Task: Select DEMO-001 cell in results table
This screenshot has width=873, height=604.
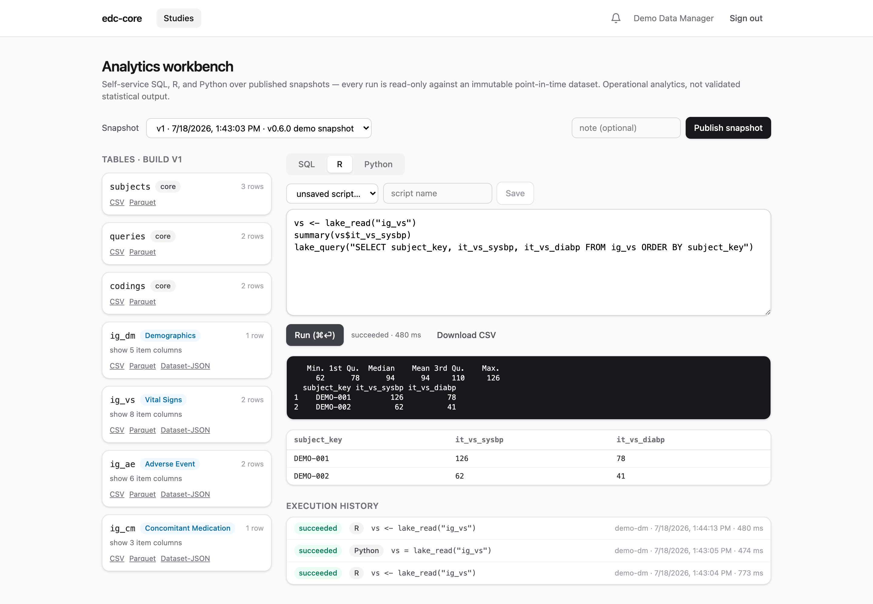Action: 311,458
